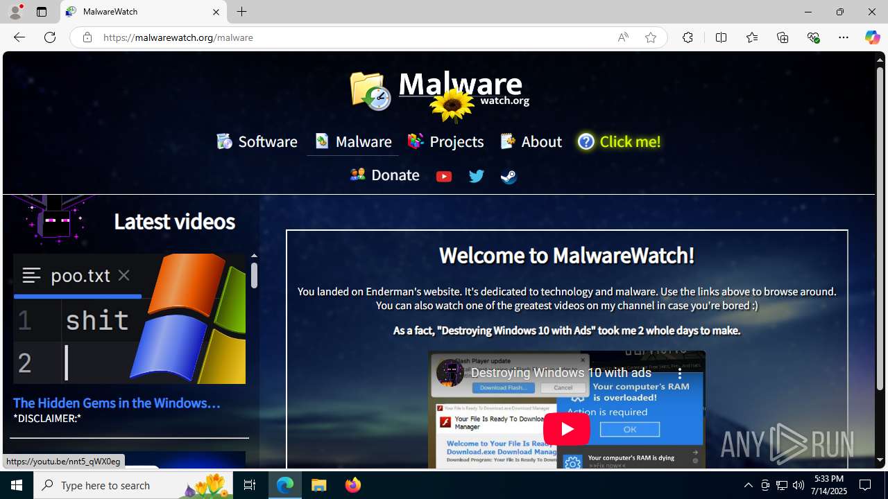This screenshot has height=499, width=888.
Task: Open the clock showing 5:33 PM
Action: (x=829, y=485)
